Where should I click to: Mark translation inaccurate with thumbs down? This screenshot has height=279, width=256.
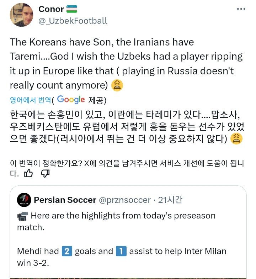(45, 173)
